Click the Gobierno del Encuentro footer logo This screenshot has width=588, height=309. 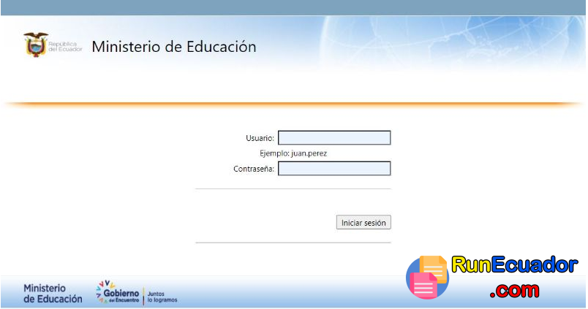point(118,292)
